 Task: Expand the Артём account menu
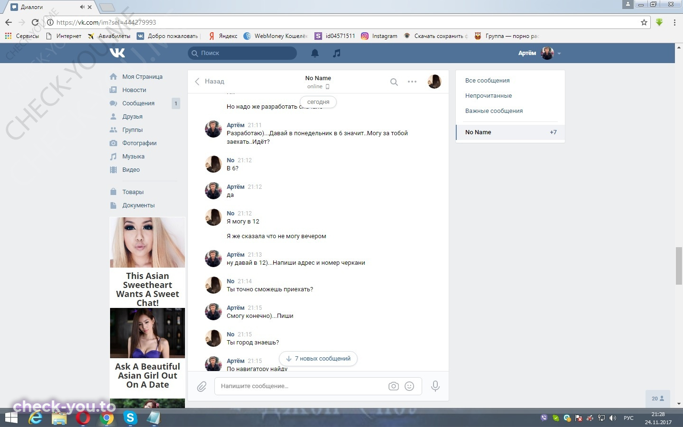pyautogui.click(x=539, y=53)
